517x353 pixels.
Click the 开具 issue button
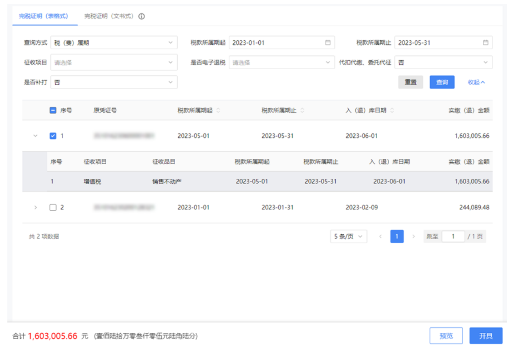click(x=486, y=336)
